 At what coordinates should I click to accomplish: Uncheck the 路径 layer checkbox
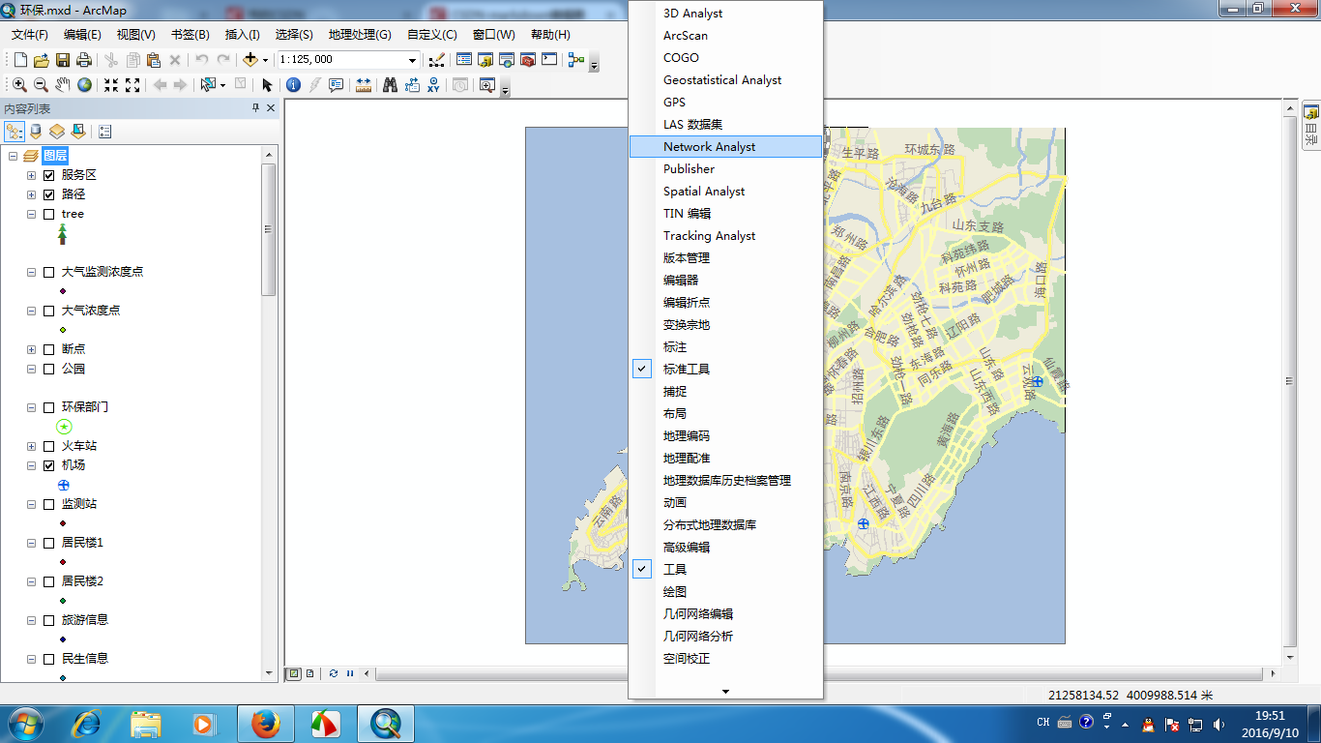click(x=48, y=194)
